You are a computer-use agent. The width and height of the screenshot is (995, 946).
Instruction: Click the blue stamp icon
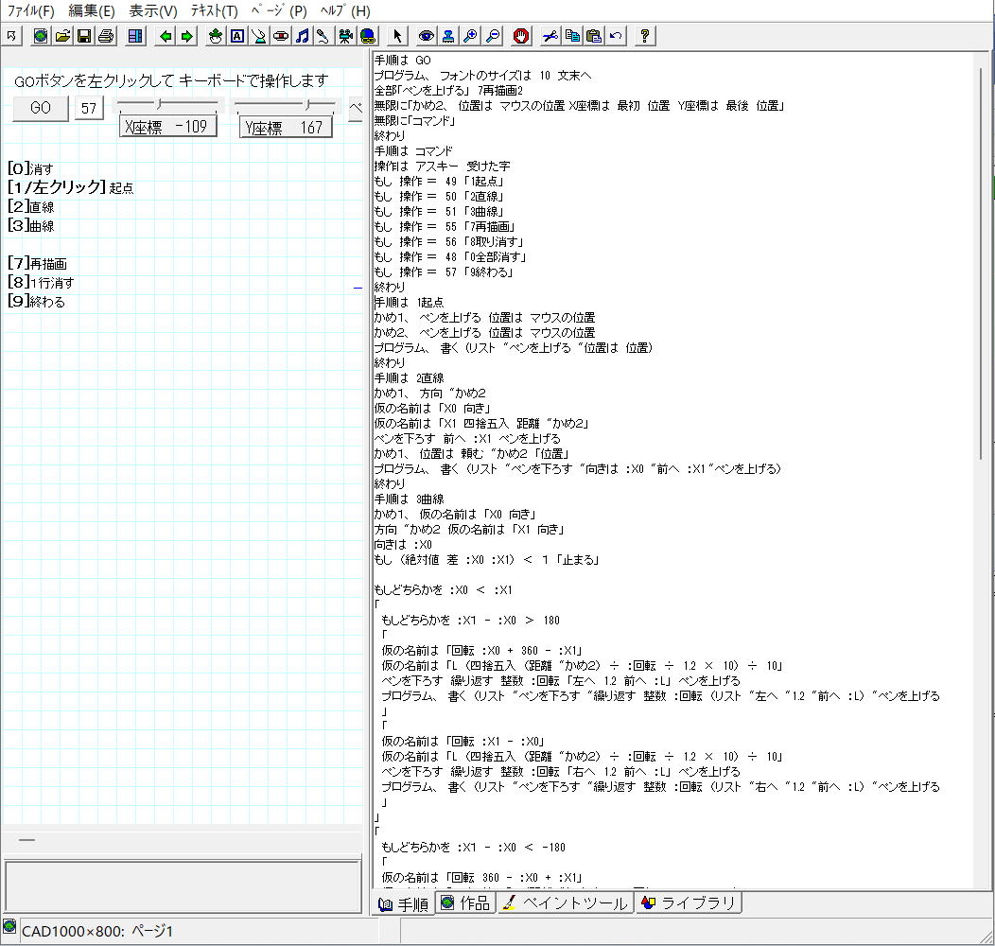pyautogui.click(x=448, y=36)
